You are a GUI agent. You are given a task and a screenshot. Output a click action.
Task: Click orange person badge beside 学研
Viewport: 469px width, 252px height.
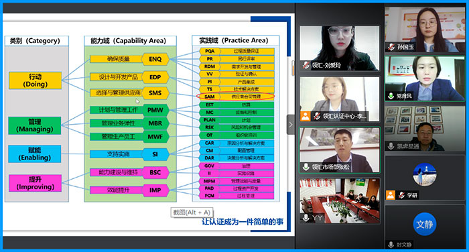[x=391, y=195]
